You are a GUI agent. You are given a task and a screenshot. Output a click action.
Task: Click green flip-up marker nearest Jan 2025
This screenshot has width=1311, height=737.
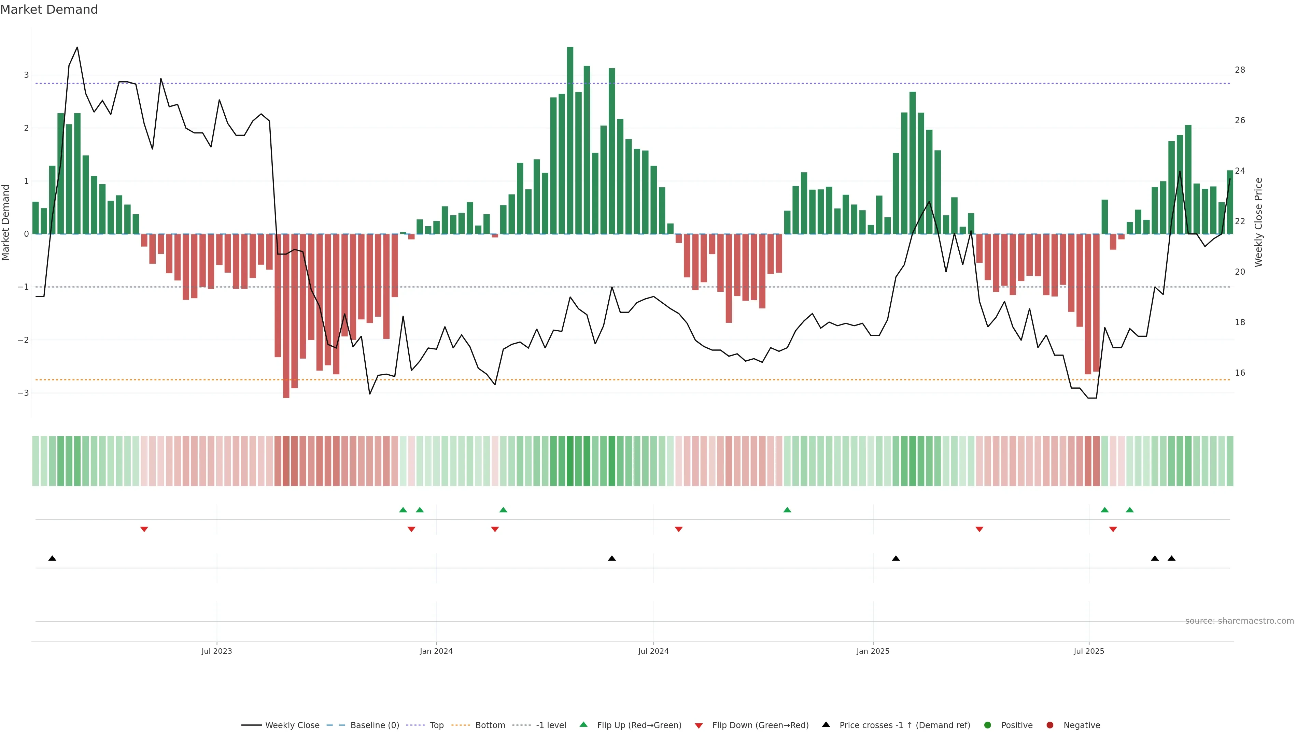point(787,510)
